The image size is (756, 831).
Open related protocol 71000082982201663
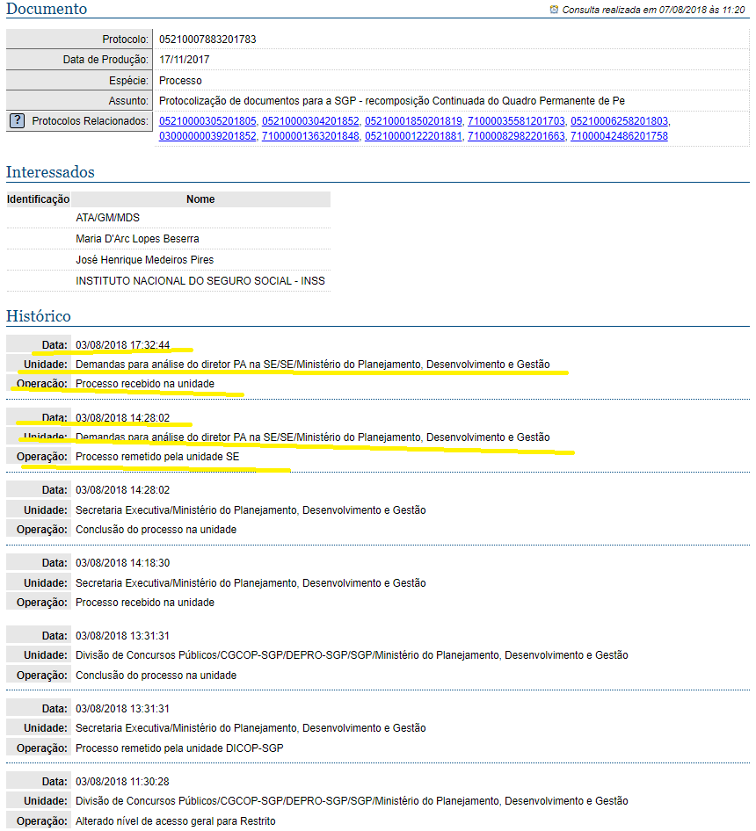[x=516, y=135]
